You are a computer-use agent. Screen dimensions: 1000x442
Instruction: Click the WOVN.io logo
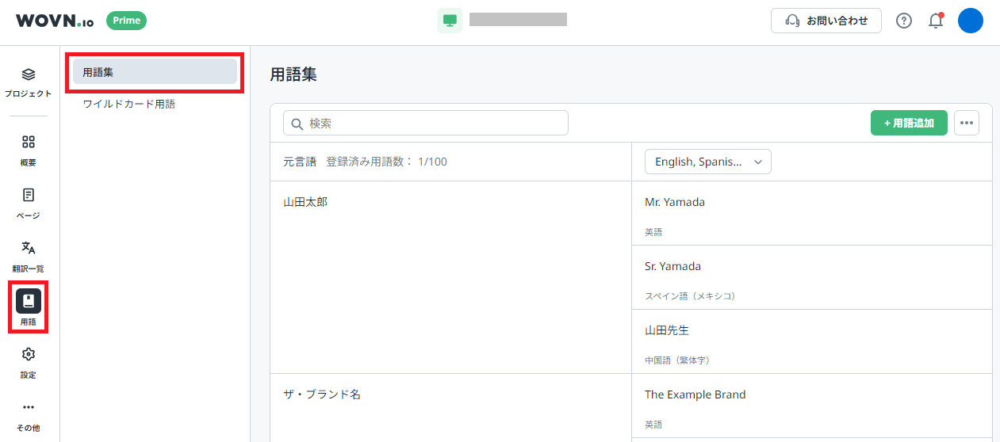(x=55, y=21)
